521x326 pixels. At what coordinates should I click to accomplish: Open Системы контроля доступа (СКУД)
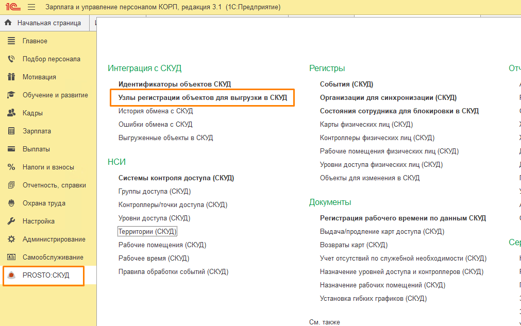tap(176, 178)
